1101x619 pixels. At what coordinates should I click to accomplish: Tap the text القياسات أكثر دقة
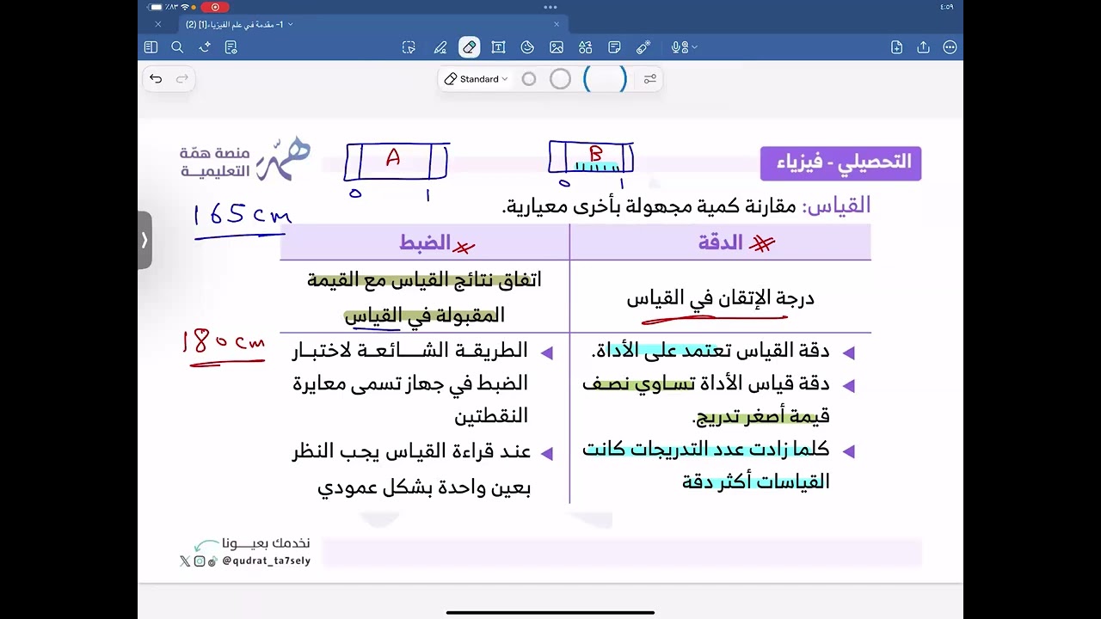[756, 481]
